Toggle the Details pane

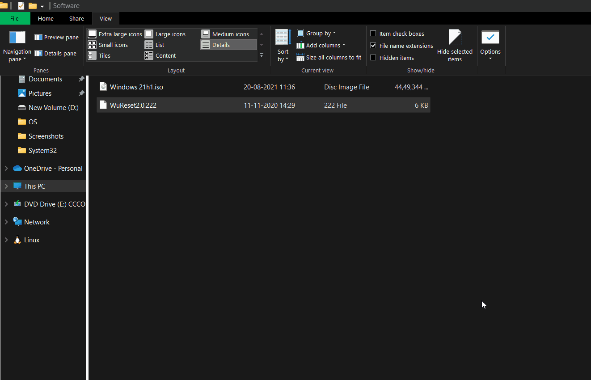tap(55, 53)
